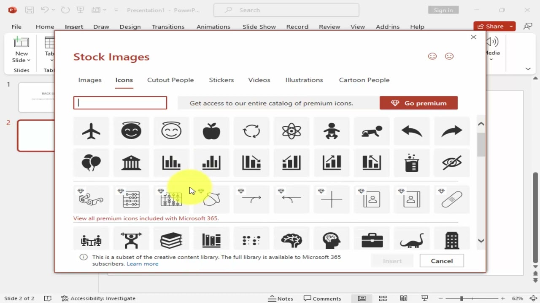Select the back arrow icon
This screenshot has height=303, width=540.
pyautogui.click(x=412, y=131)
